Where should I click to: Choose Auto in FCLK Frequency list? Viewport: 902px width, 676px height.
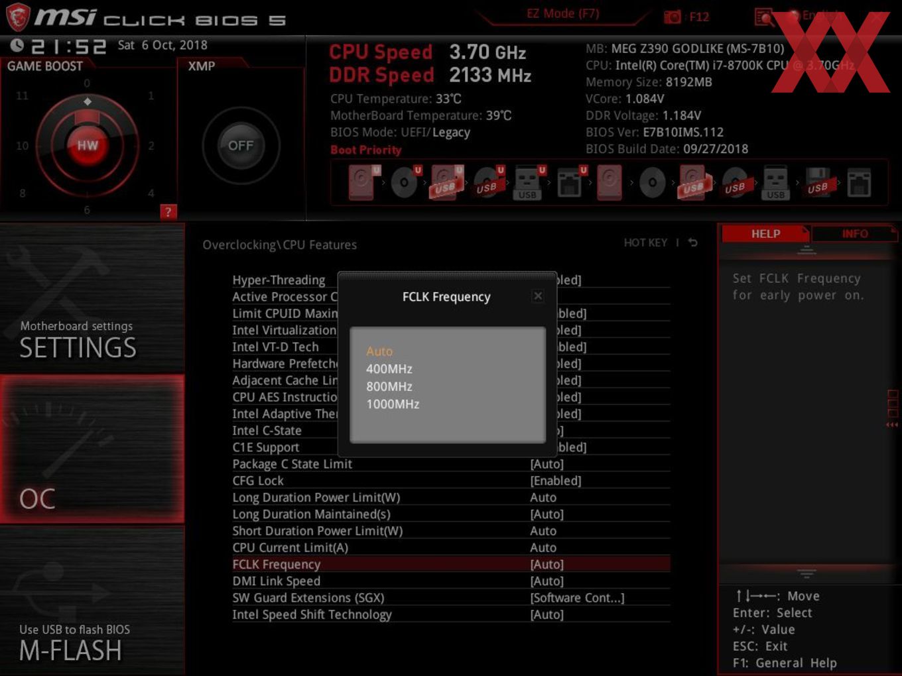(379, 351)
